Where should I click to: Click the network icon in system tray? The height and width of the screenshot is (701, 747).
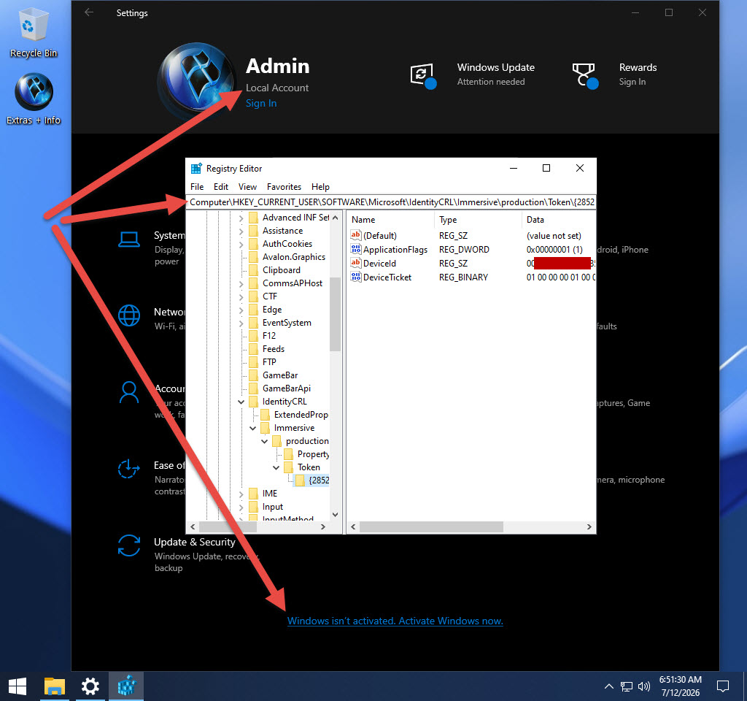tap(626, 686)
